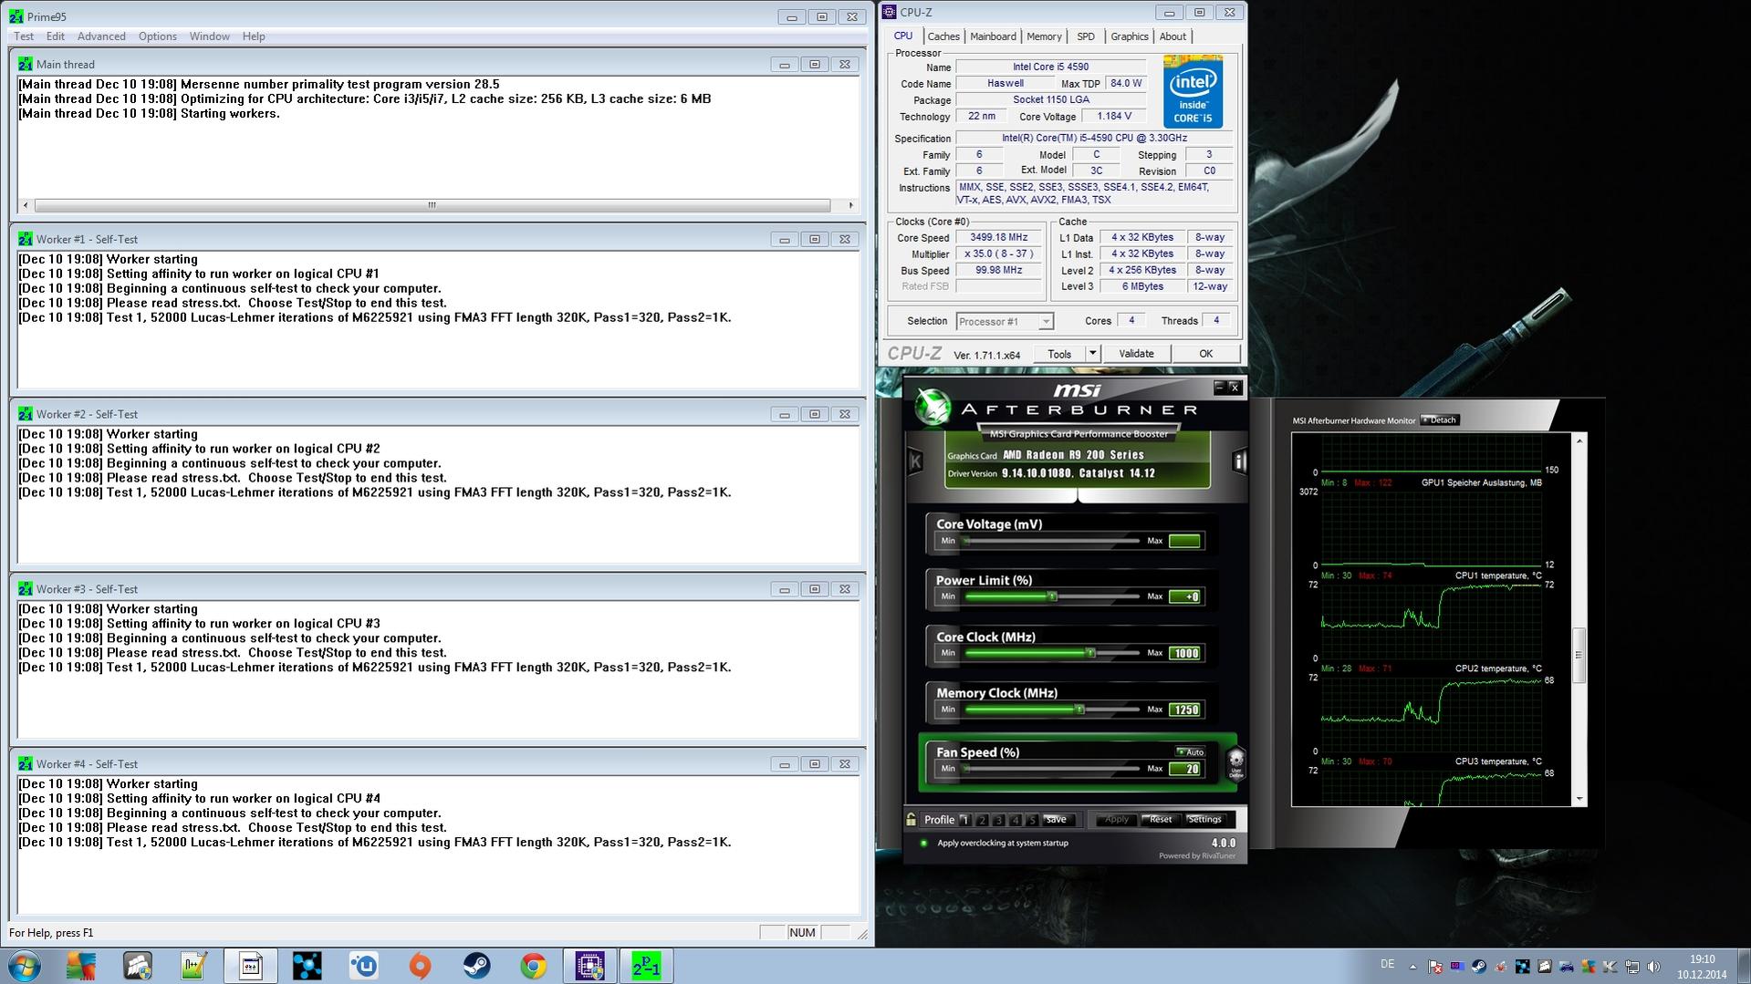Open the DE language bar indicator
This screenshot has height=984, width=1751.
(1388, 964)
